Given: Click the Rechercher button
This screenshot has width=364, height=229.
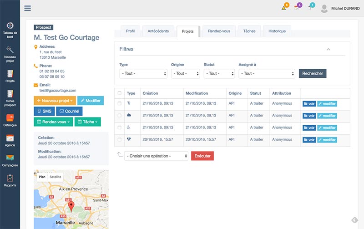Looking at the screenshot, I should tap(312, 73).
